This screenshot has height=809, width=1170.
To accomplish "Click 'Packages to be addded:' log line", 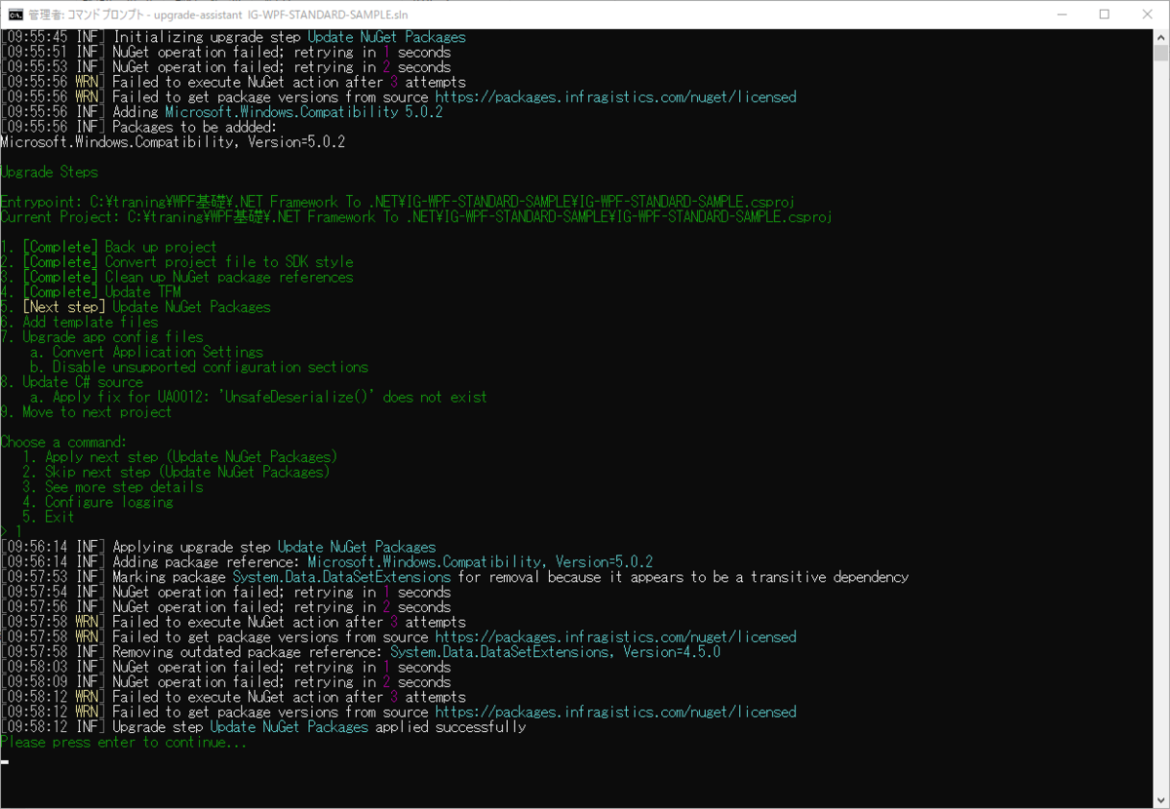I will [139, 127].
